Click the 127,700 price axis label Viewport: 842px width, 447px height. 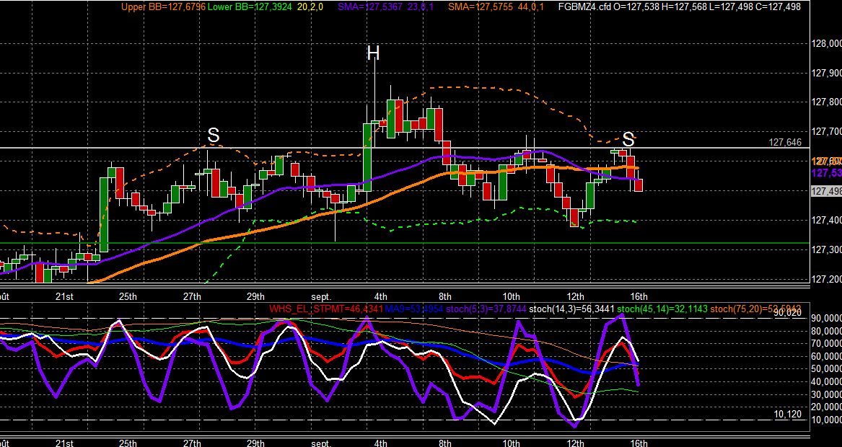(x=828, y=131)
